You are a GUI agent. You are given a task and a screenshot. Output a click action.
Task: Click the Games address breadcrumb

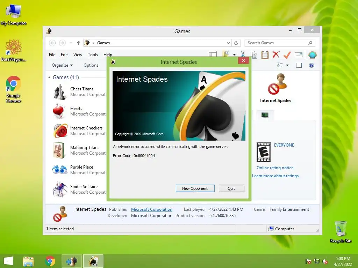click(x=103, y=43)
